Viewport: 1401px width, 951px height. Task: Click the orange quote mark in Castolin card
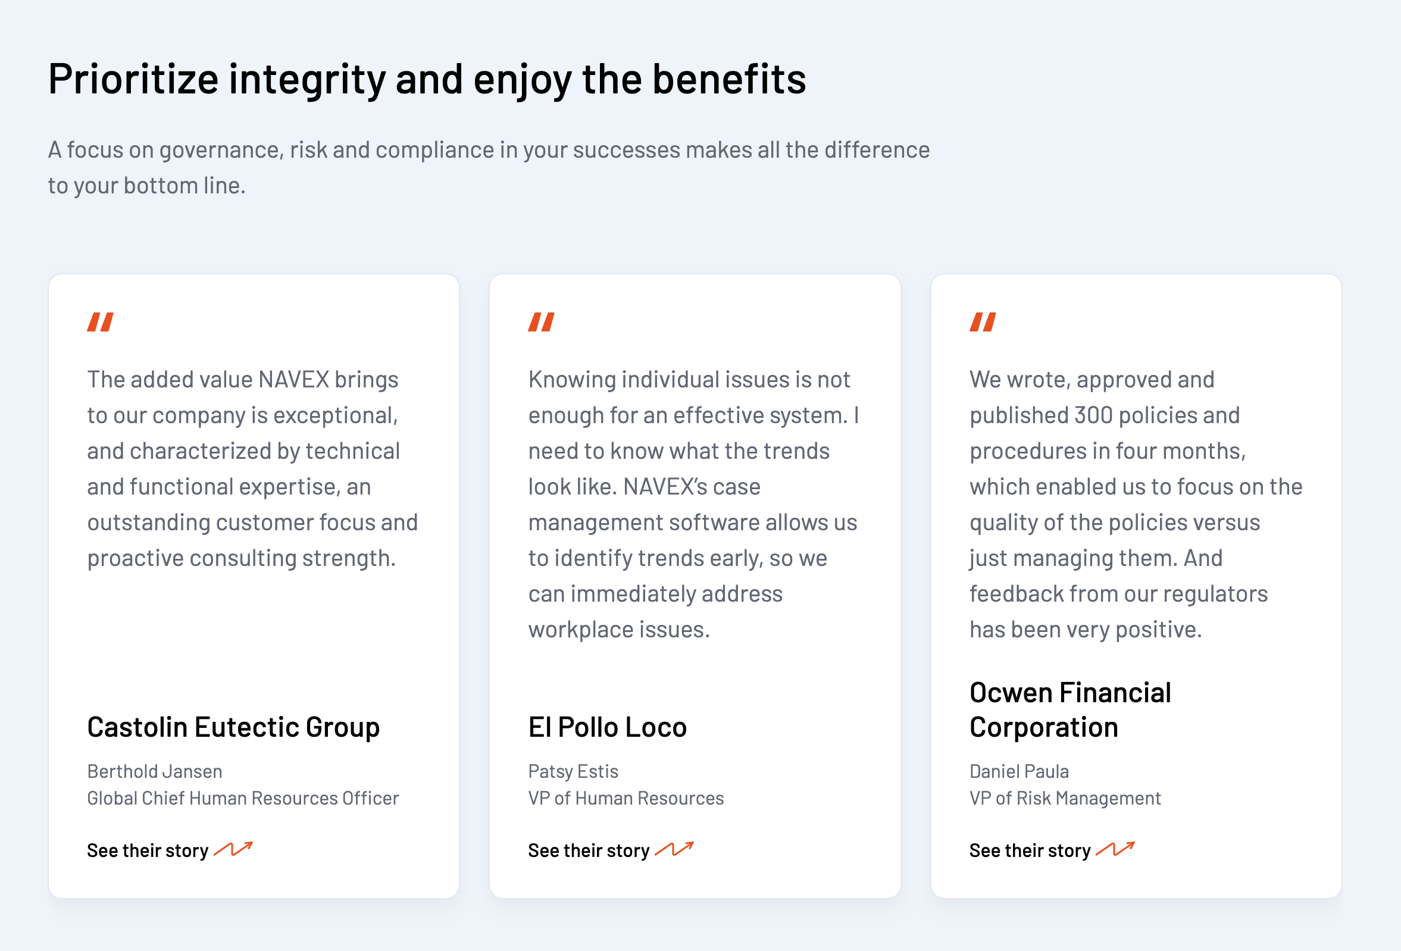pos(100,323)
